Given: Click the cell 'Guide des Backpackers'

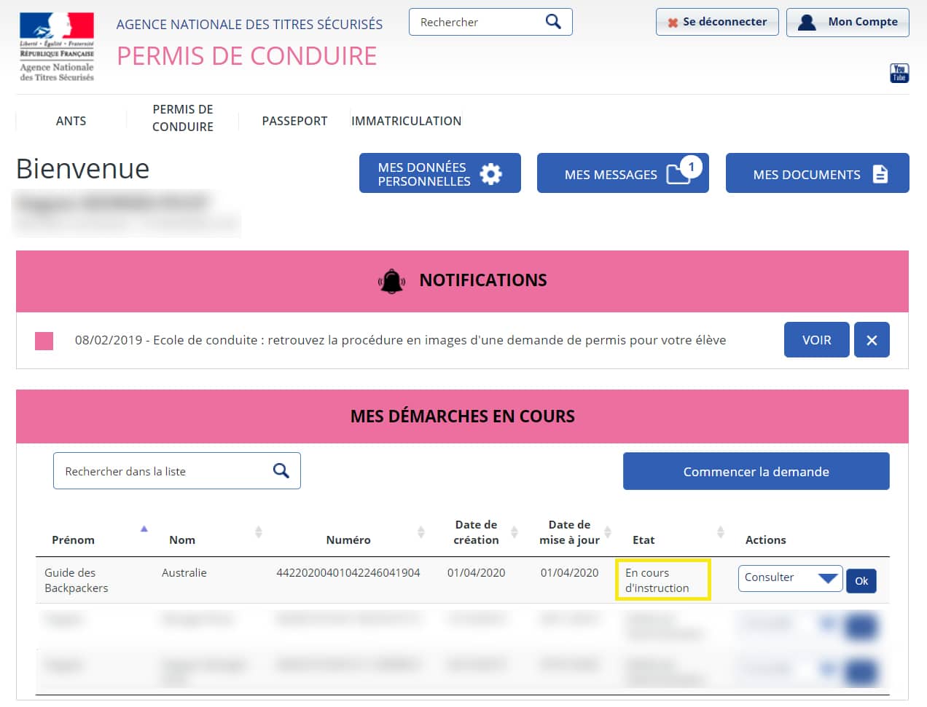Looking at the screenshot, I should 77,580.
